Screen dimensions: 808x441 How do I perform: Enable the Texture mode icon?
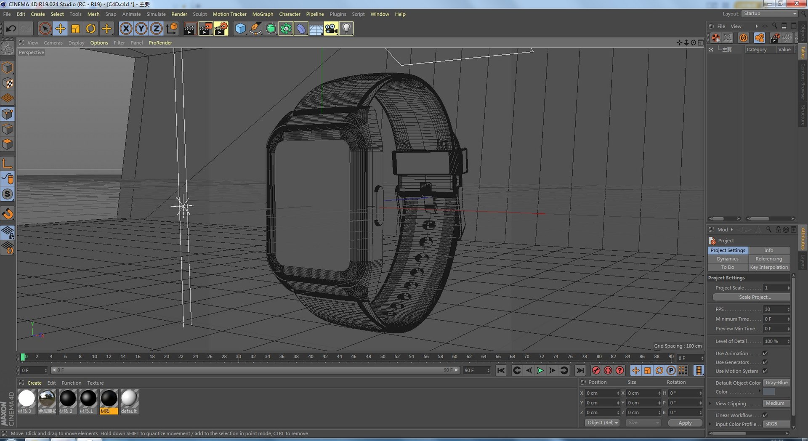tap(8, 83)
